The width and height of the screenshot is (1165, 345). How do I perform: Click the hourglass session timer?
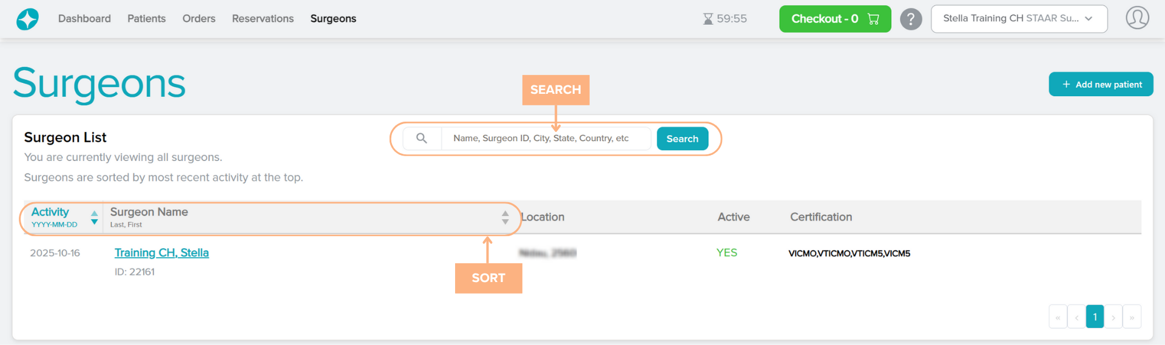pos(724,19)
